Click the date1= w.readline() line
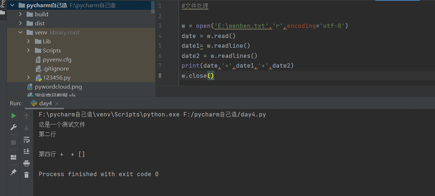This screenshot has width=435, height=196. pyautogui.click(x=216, y=46)
